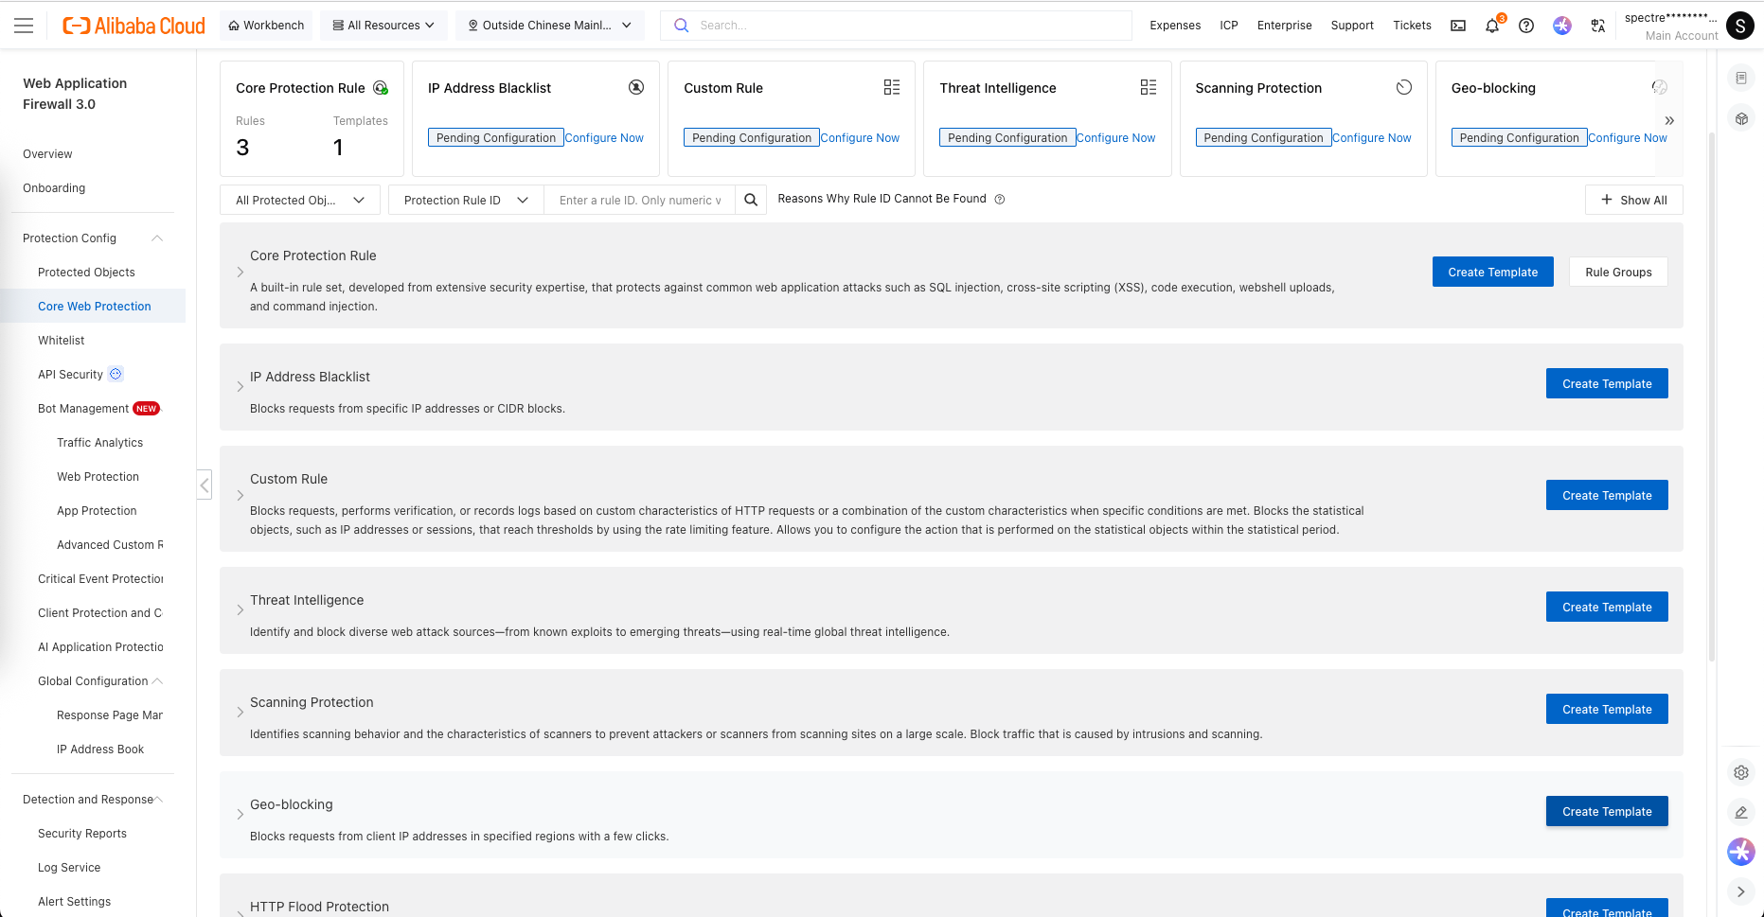The height and width of the screenshot is (917, 1764).
Task: Collapse the Protection Config section
Action: point(157,238)
